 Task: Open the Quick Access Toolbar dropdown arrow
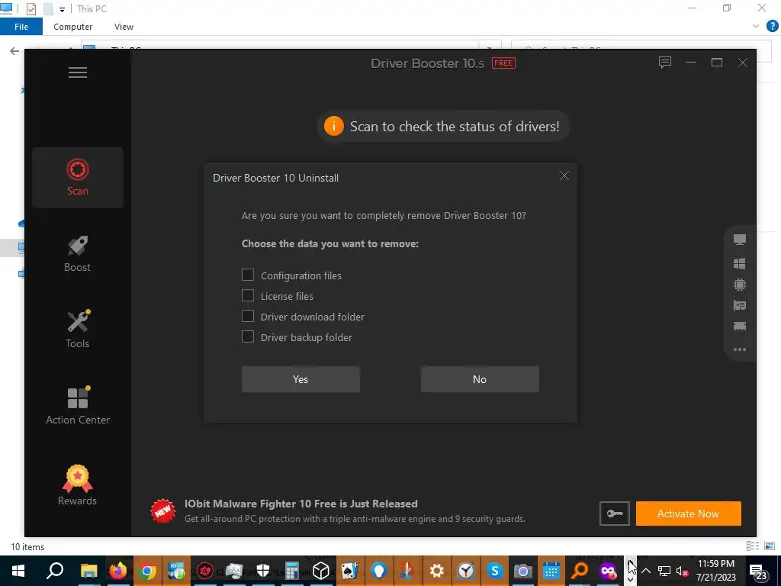point(63,9)
